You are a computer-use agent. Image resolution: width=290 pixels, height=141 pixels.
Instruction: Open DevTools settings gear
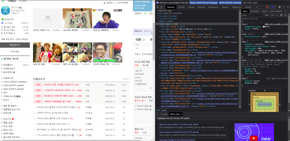pyautogui.click(x=279, y=7)
